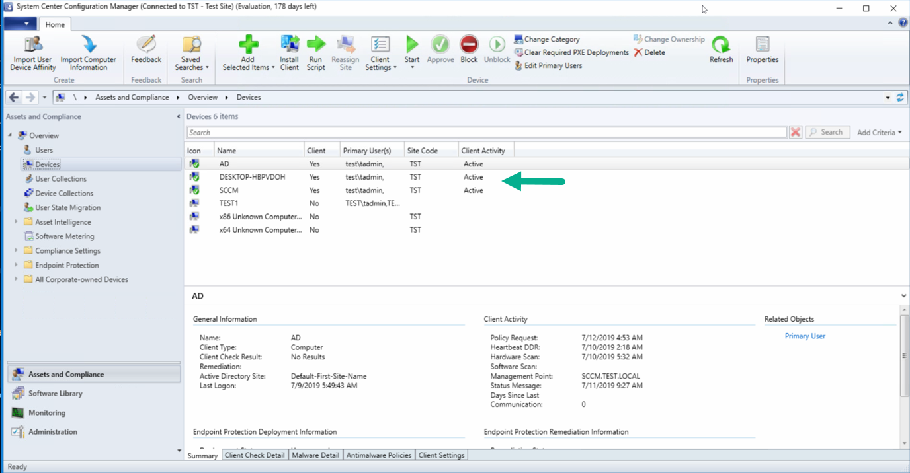
Task: Collapse the ribbon with the chevron
Action: click(x=891, y=23)
